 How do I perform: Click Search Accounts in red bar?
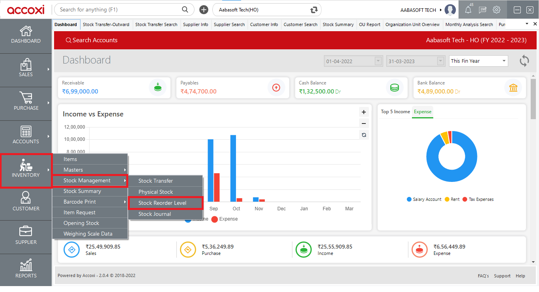click(x=92, y=40)
